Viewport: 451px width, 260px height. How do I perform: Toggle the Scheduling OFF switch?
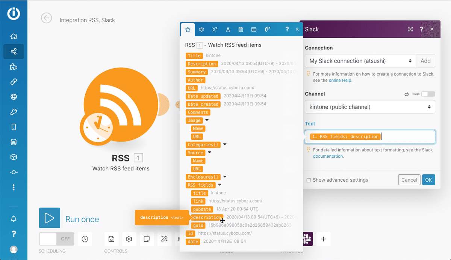[57, 239]
